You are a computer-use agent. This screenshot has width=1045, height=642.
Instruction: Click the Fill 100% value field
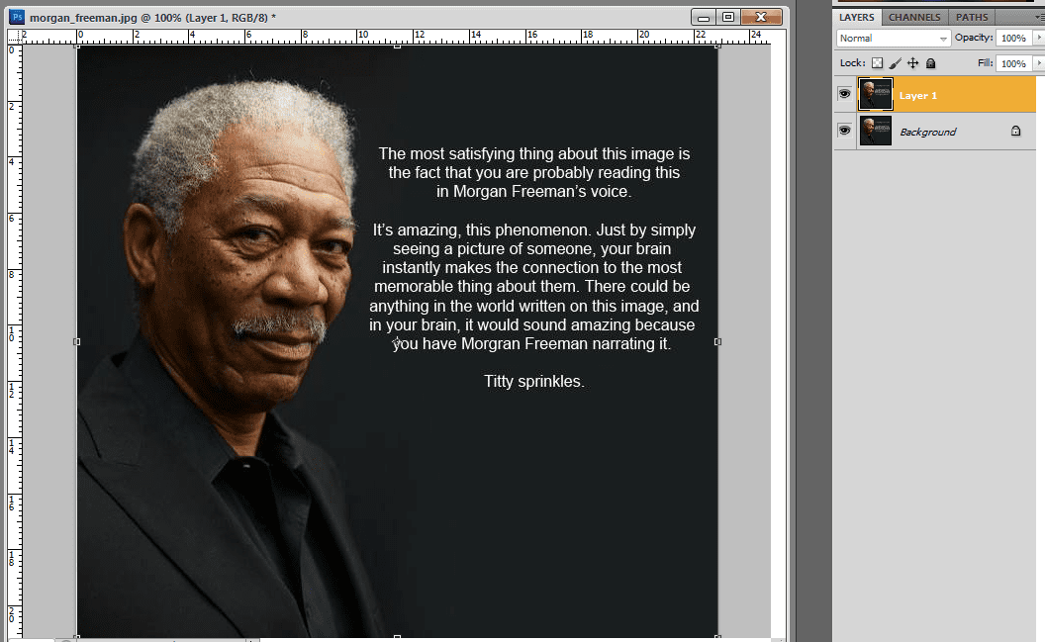(x=1013, y=63)
